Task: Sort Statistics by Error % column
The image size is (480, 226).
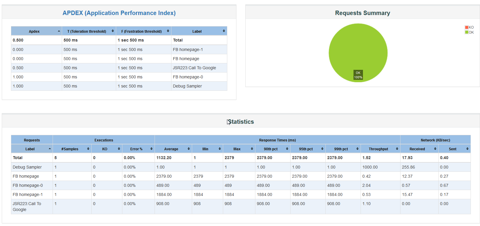Action: (x=138, y=149)
